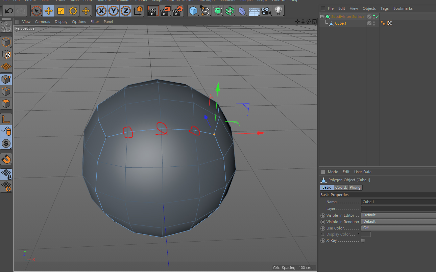Click viewport pan (move camera) icon

[x=297, y=21]
